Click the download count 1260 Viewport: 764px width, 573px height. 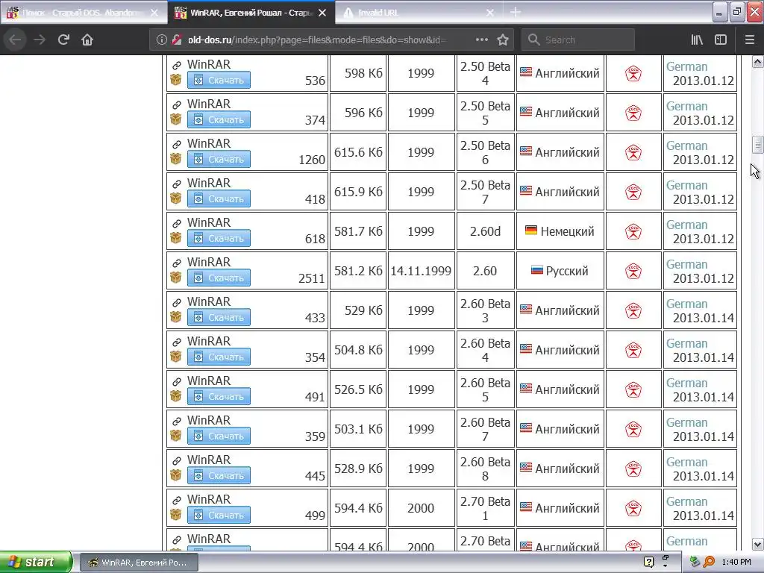tap(311, 160)
